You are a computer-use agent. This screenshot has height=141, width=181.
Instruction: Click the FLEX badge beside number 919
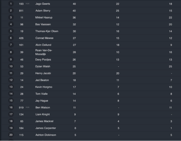28,107
